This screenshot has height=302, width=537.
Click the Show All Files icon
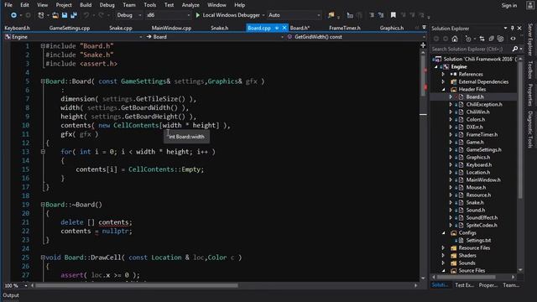tap(500, 39)
